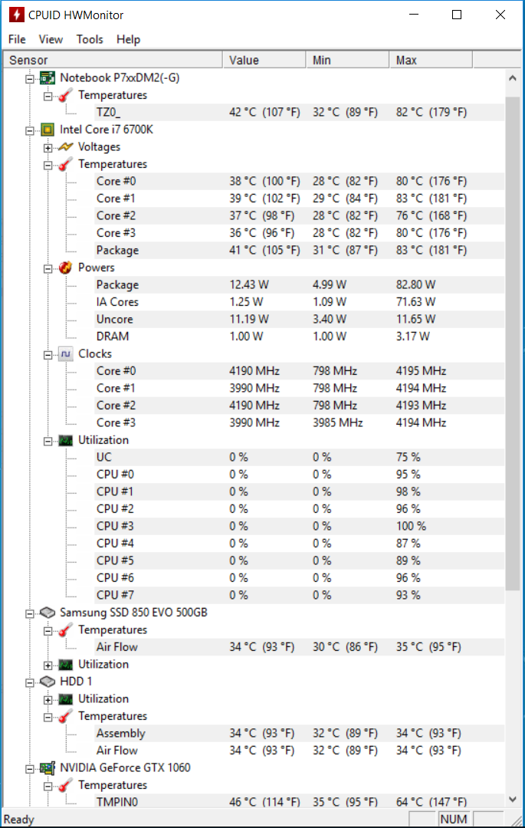Click the scrollbar down arrow

[x=512, y=800]
